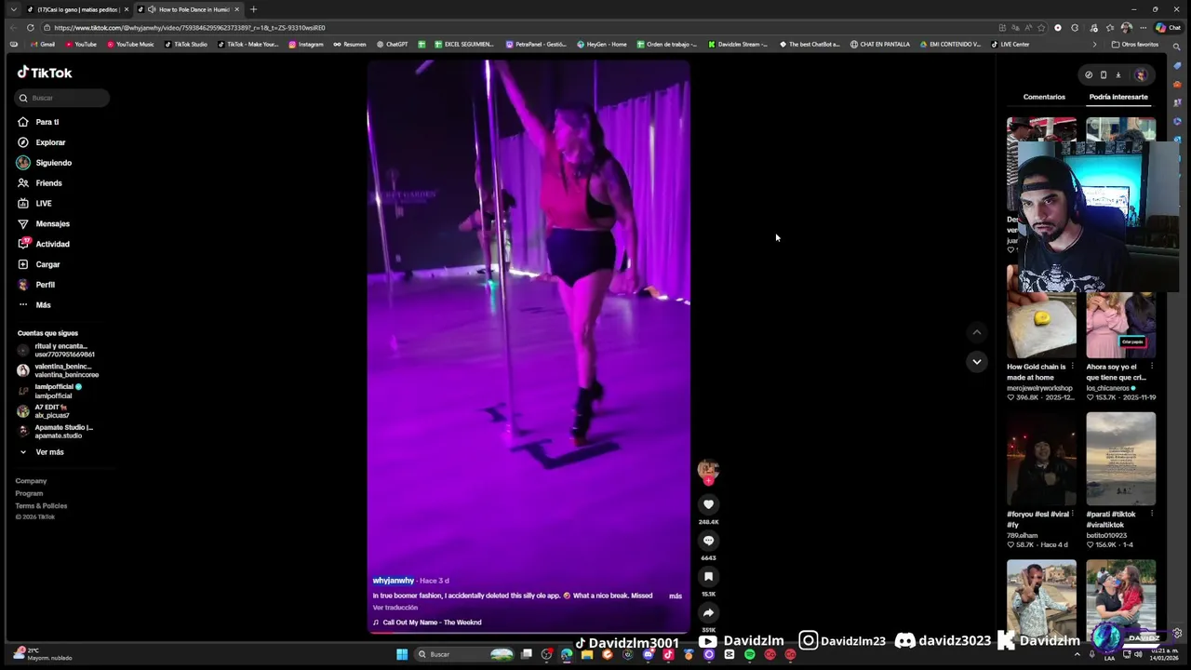
Task: Open File Explorer from taskbar
Action: pos(587,654)
